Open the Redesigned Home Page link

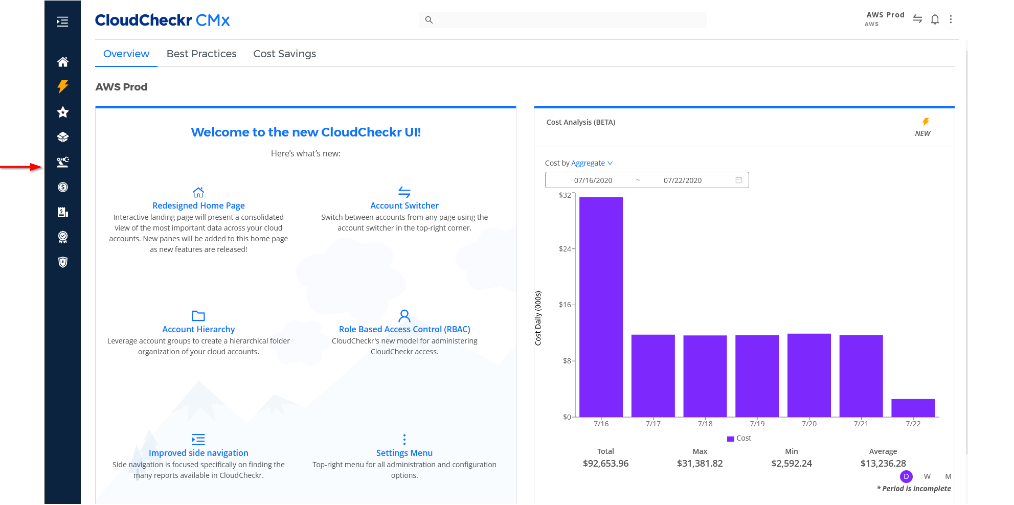198,205
